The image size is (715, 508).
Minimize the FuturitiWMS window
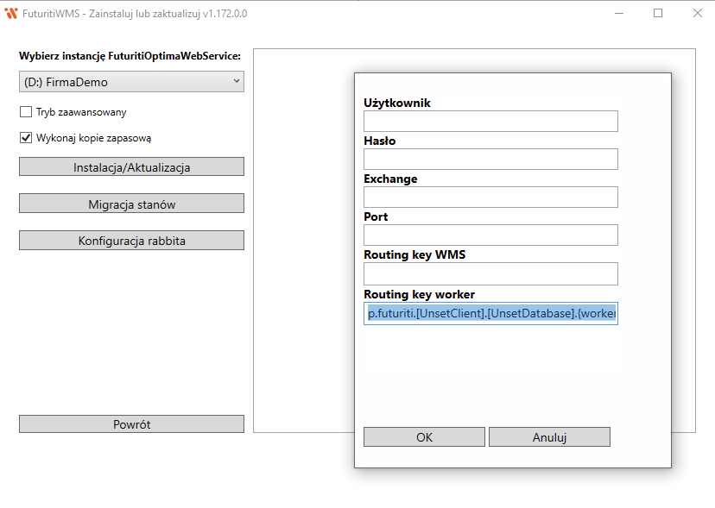click(619, 13)
